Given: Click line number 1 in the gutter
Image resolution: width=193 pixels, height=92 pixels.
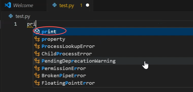Looking at the screenshot, I should (16, 24).
